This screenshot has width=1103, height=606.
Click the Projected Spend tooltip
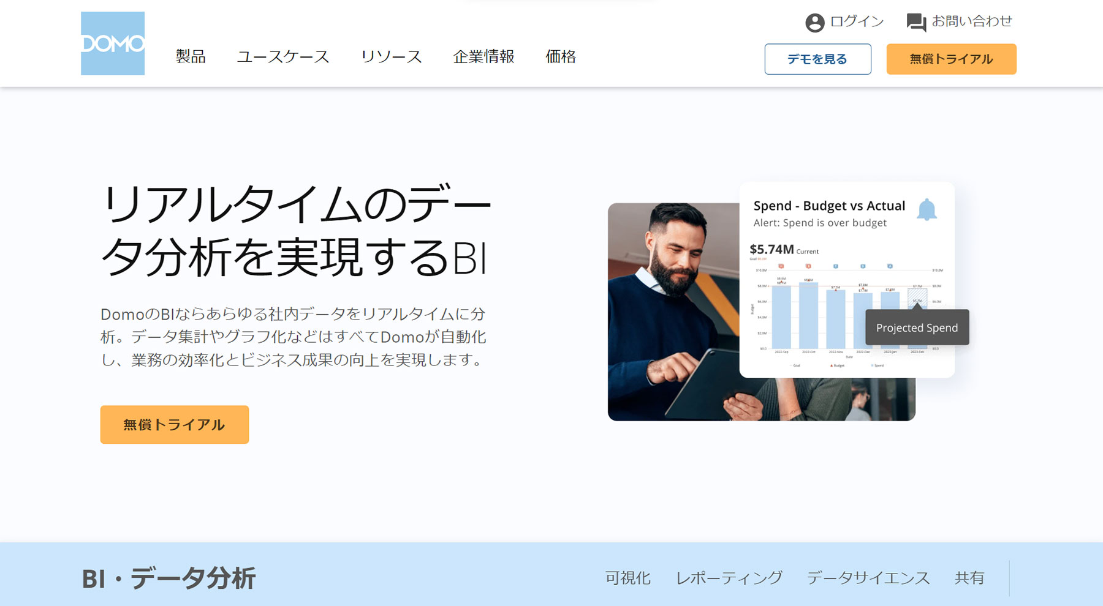pyautogui.click(x=917, y=327)
